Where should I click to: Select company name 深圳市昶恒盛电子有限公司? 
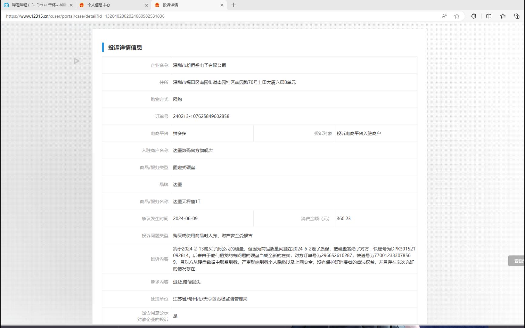click(x=199, y=65)
